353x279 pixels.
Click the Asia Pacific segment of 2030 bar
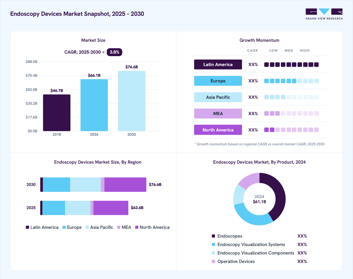[85, 184]
